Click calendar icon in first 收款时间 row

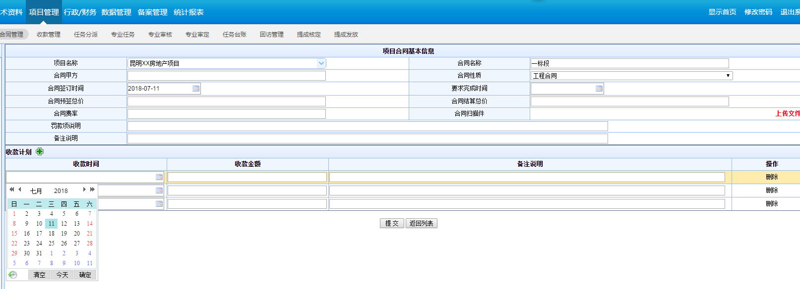tap(159, 177)
